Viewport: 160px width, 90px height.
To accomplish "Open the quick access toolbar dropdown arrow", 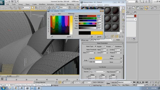I will [x=17, y=1].
